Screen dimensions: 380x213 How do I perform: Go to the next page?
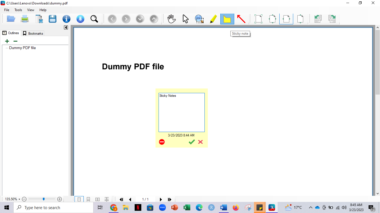(161, 199)
